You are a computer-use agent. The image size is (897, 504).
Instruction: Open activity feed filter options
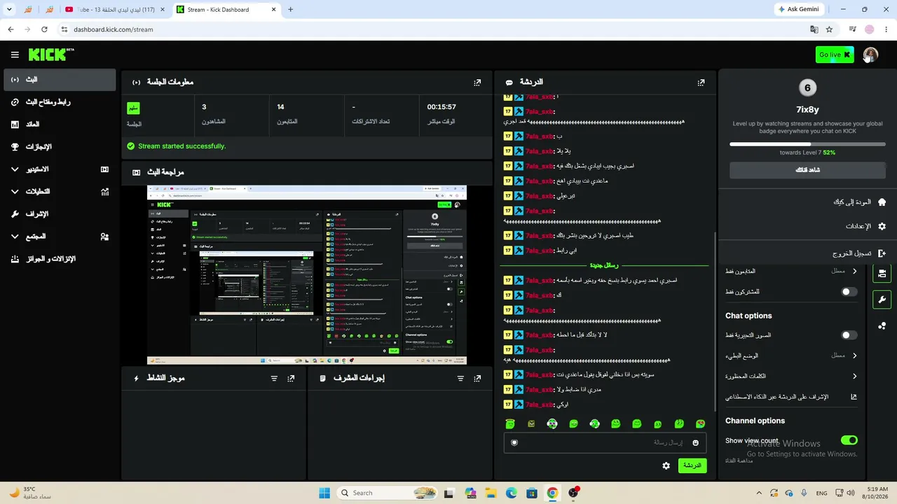coord(274,378)
